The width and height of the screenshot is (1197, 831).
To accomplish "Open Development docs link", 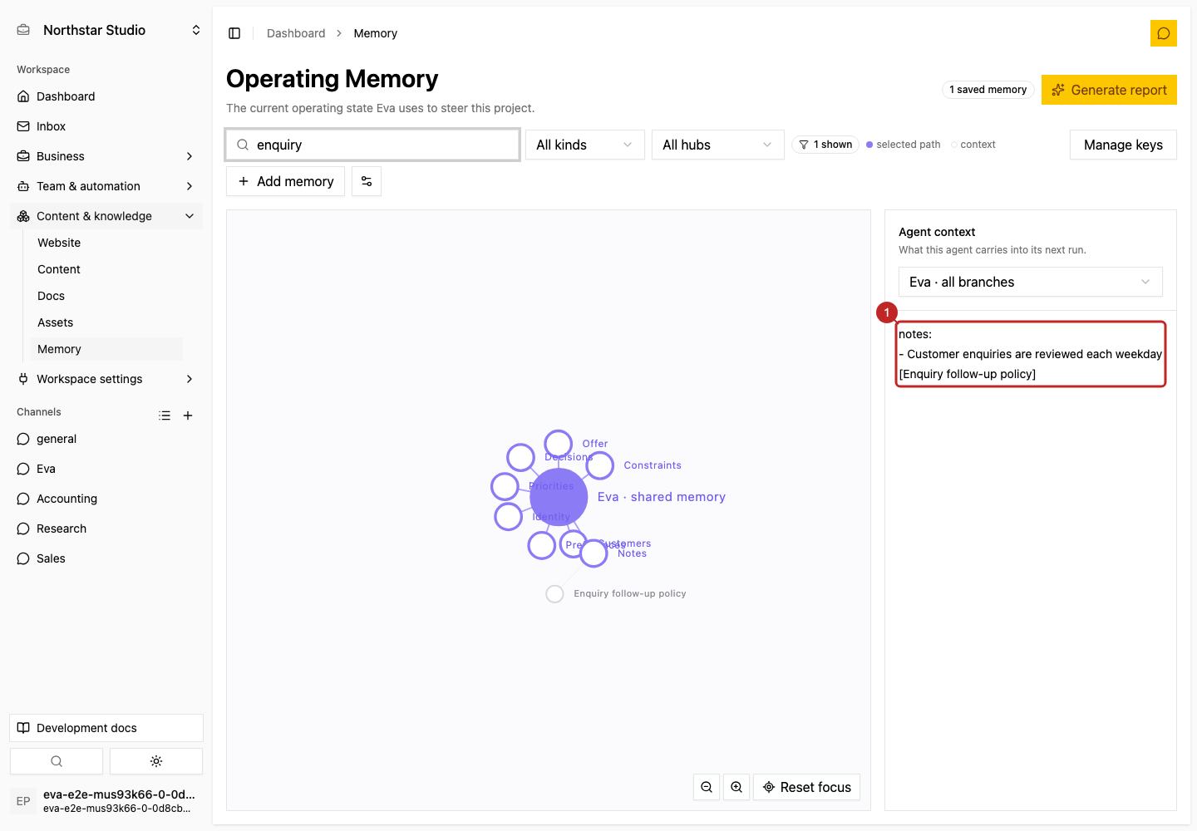I will [106, 728].
